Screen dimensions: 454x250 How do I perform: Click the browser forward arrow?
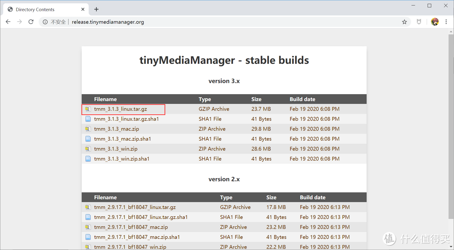point(19,22)
